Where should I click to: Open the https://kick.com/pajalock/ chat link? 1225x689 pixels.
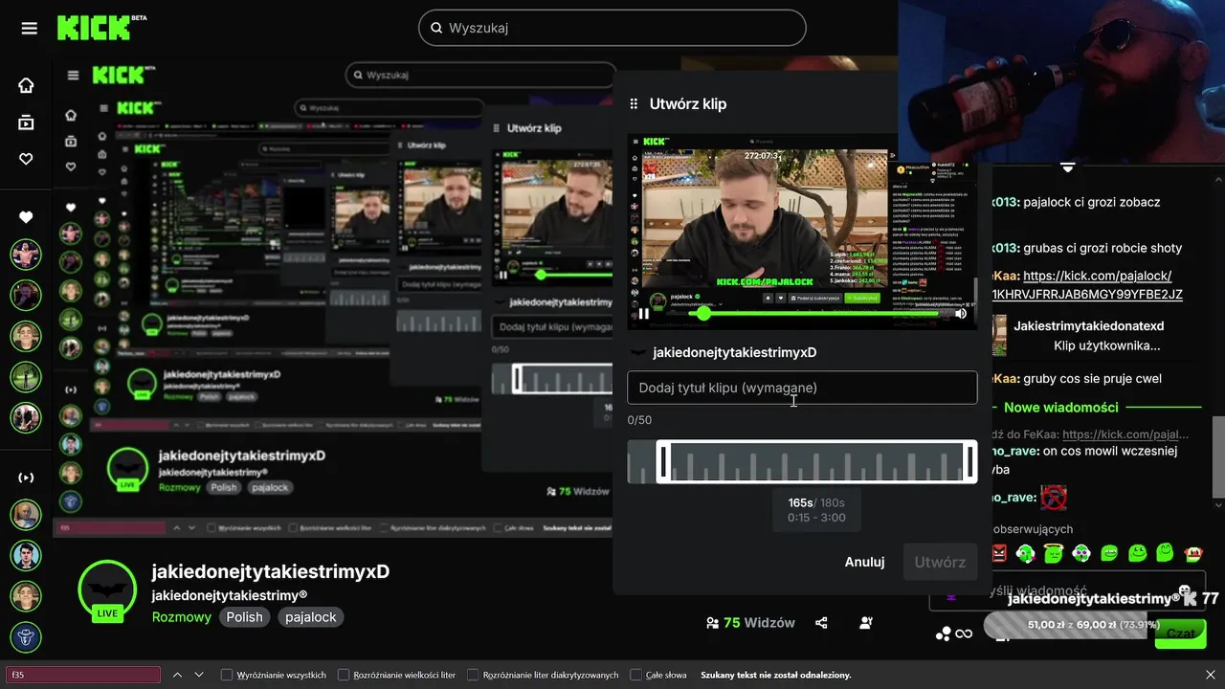click(1097, 276)
